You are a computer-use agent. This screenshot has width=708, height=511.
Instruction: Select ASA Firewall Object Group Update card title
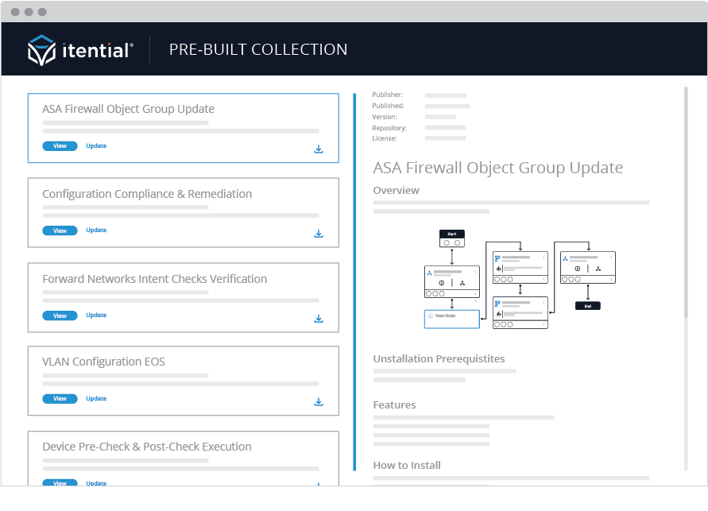click(128, 109)
